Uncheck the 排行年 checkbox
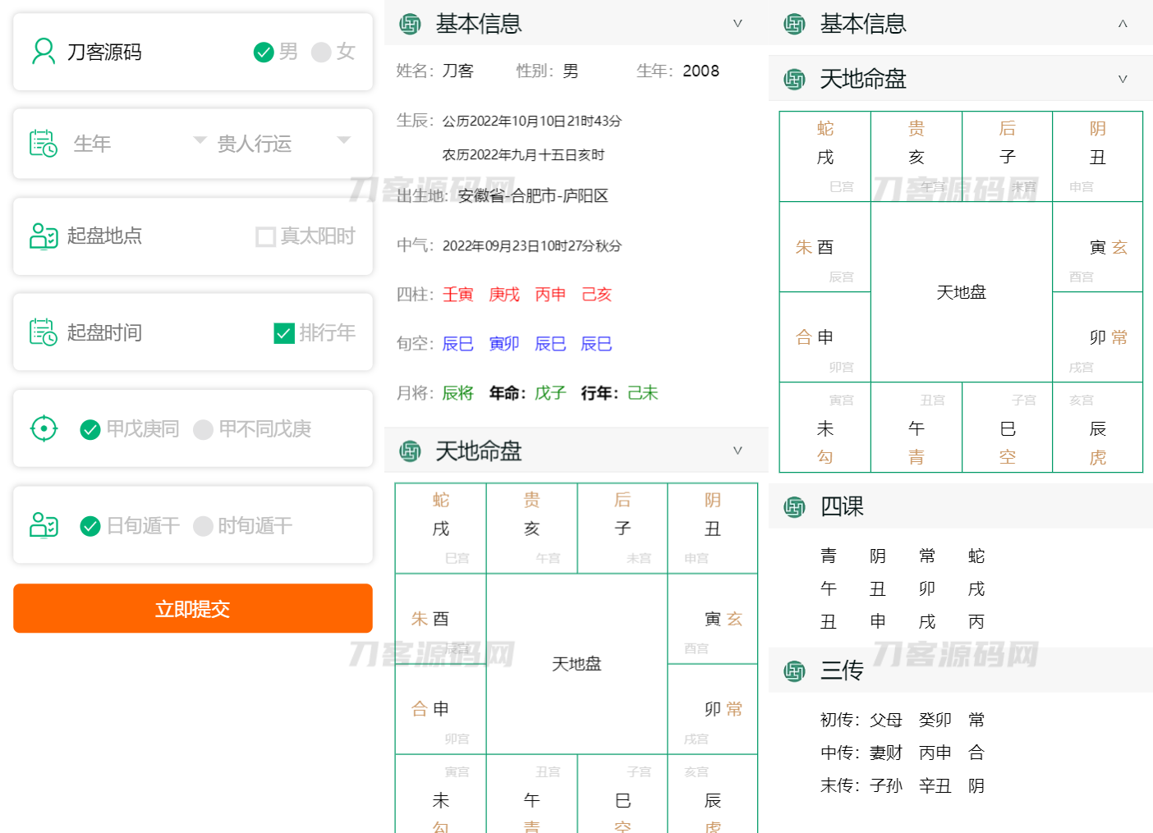 284,333
